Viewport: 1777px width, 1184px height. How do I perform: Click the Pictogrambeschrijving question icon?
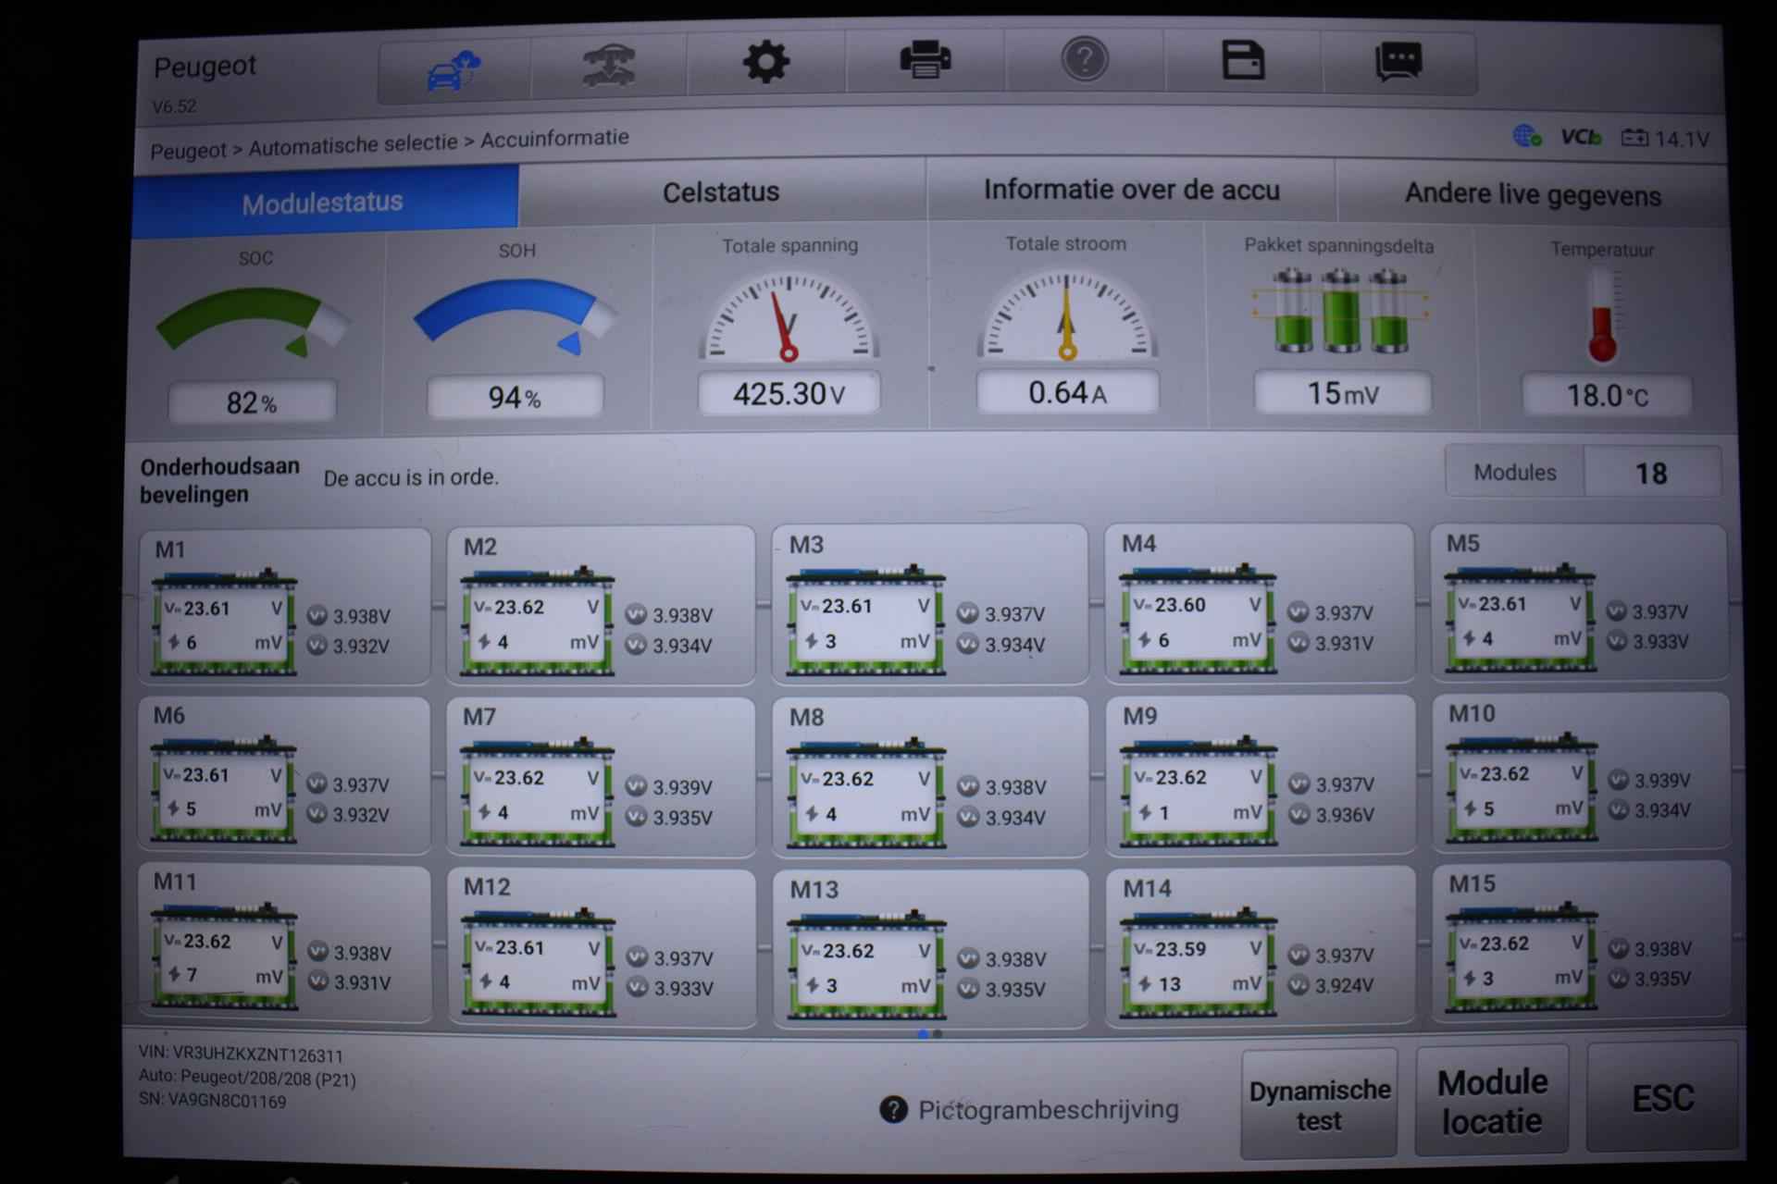pos(894,1109)
